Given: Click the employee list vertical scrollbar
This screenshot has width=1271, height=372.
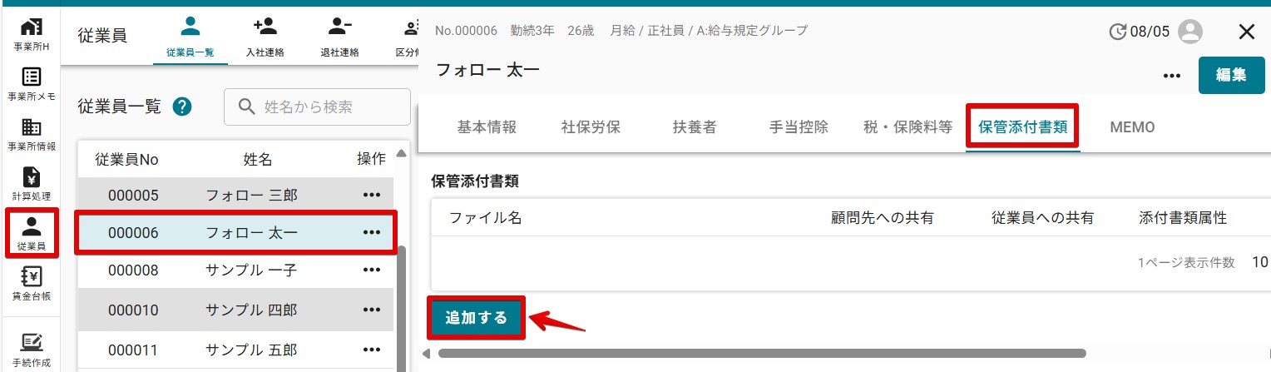Looking at the screenshot, I should pos(402,308).
